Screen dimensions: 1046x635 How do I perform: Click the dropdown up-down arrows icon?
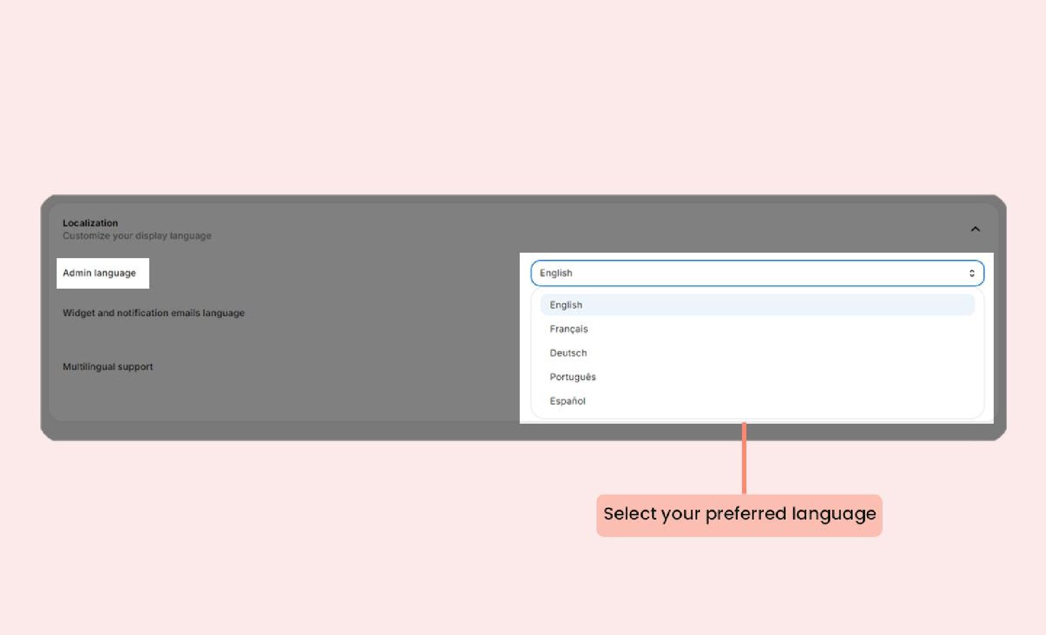click(971, 273)
